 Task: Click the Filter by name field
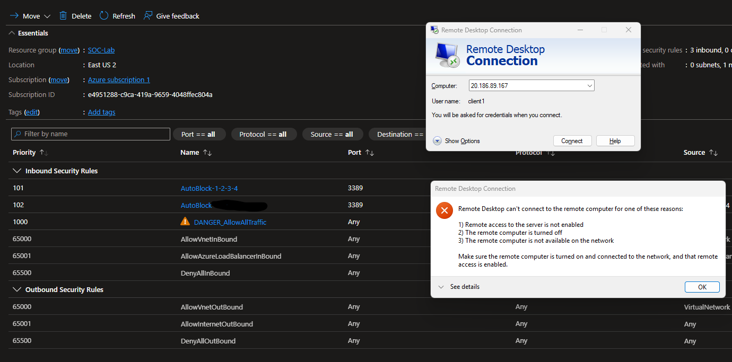pos(91,134)
